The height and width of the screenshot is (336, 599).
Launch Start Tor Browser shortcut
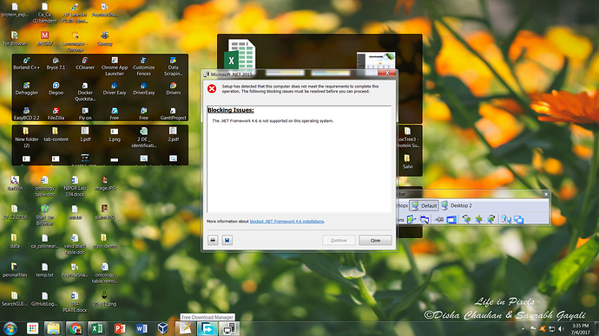coord(44,216)
